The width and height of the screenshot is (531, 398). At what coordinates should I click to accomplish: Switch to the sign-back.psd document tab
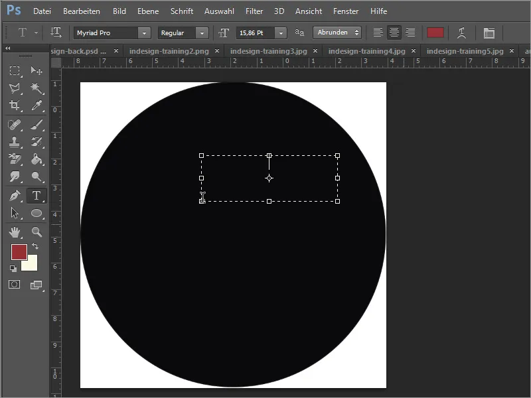click(x=78, y=51)
